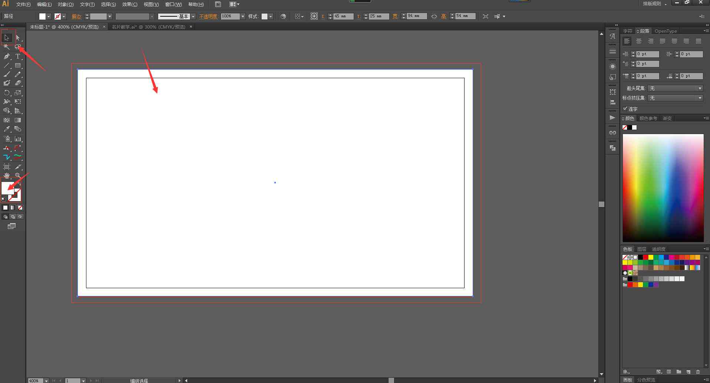Switch to the 图层 layers tab

(642, 249)
